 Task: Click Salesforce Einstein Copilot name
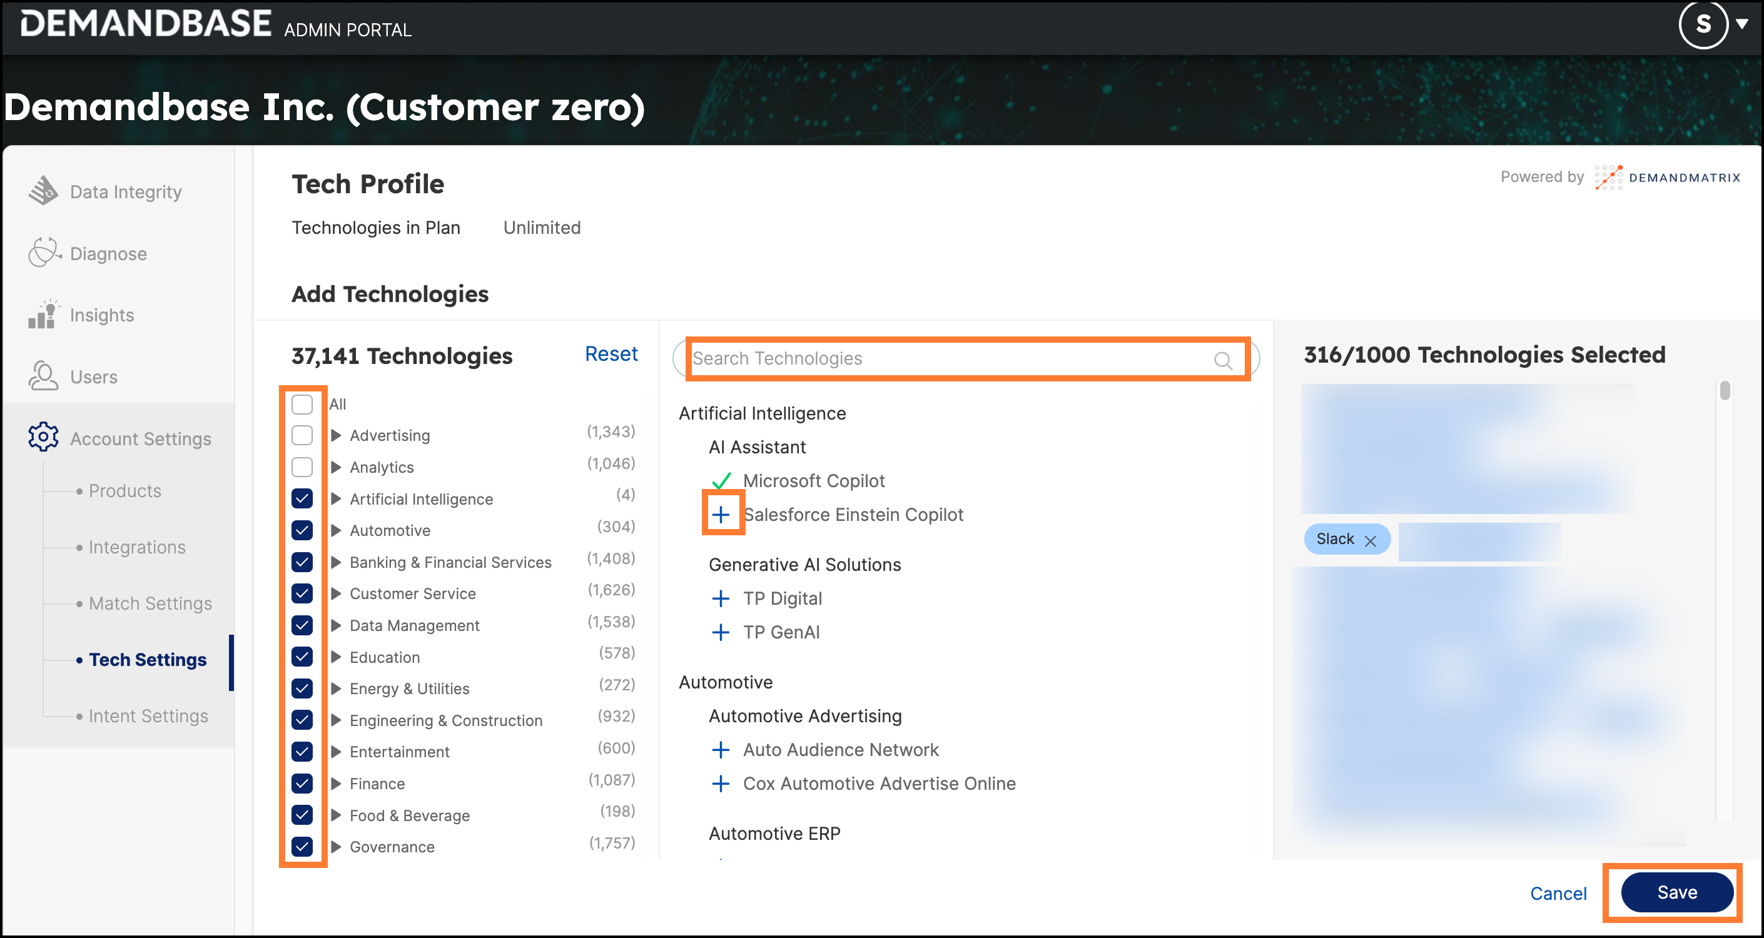pos(853,515)
